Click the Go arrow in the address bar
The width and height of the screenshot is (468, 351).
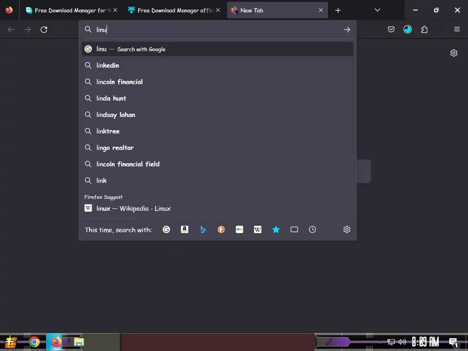pyautogui.click(x=346, y=30)
